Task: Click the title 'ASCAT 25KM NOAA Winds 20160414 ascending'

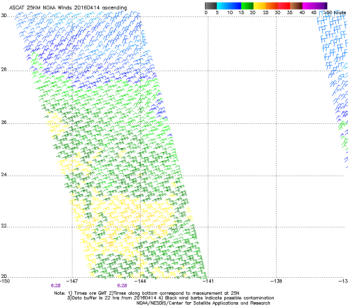Action: coord(68,8)
